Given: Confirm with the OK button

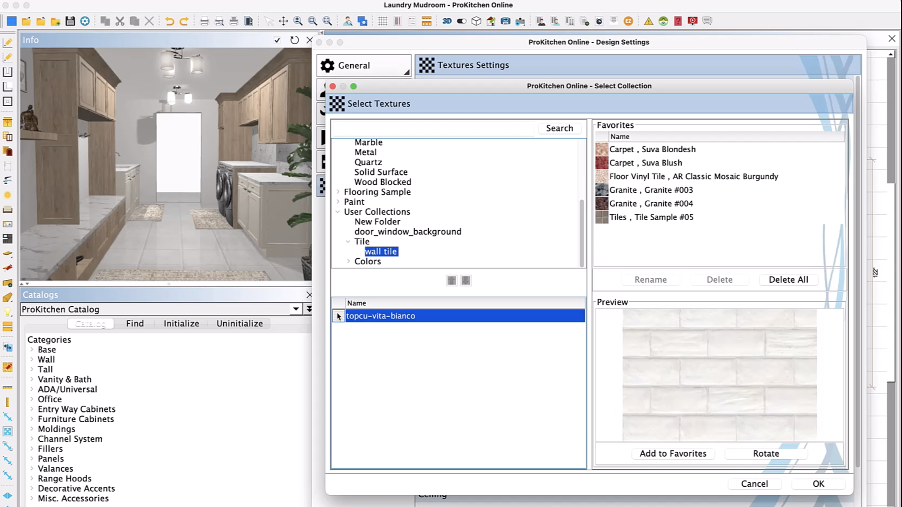Looking at the screenshot, I should tap(818, 483).
